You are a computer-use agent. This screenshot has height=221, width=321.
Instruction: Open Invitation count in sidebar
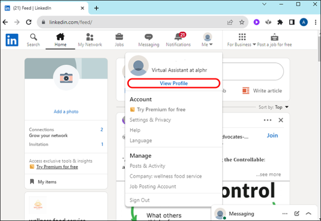tap(66, 144)
